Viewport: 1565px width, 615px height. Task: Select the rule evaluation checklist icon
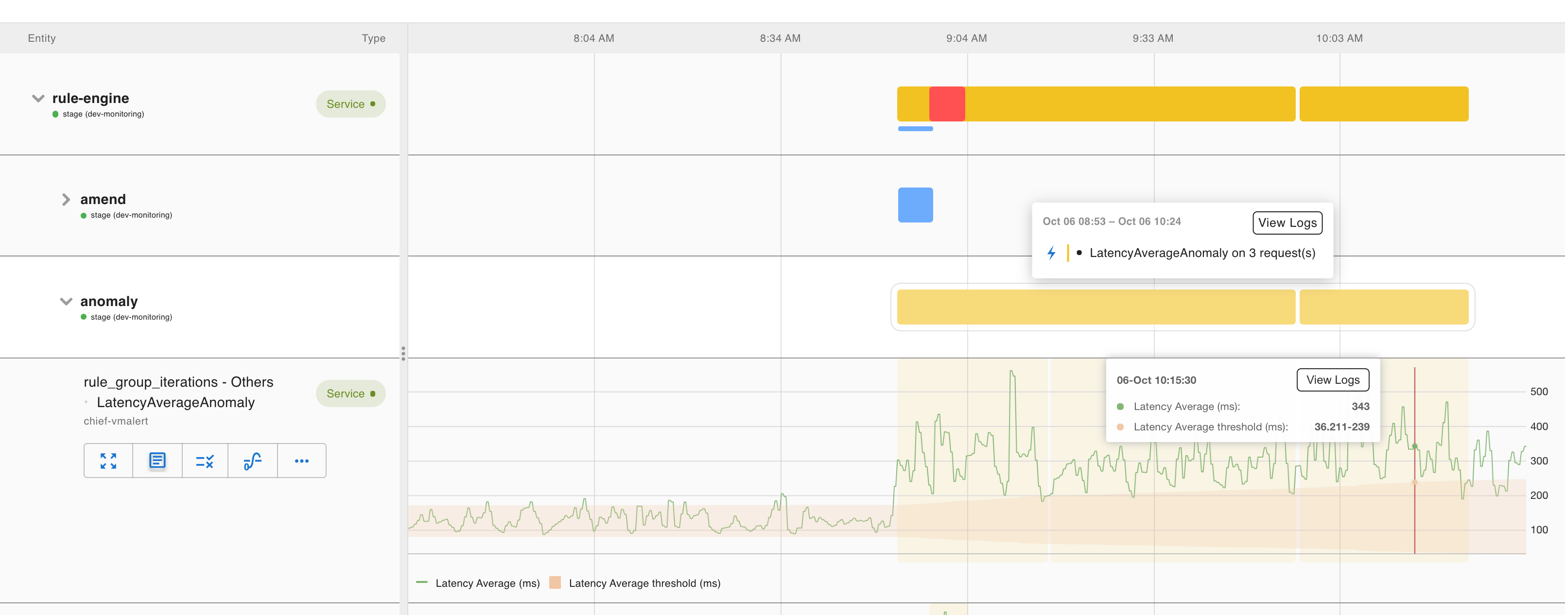click(x=205, y=460)
